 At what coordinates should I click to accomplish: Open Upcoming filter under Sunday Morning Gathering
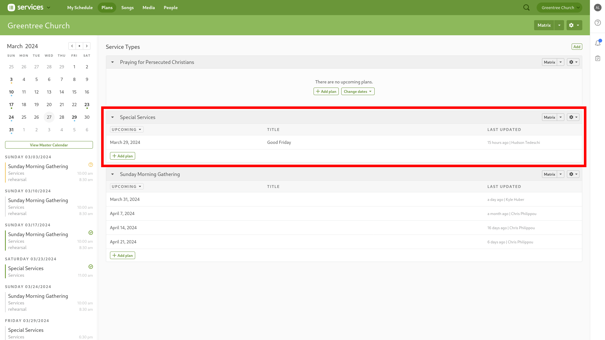127,186
